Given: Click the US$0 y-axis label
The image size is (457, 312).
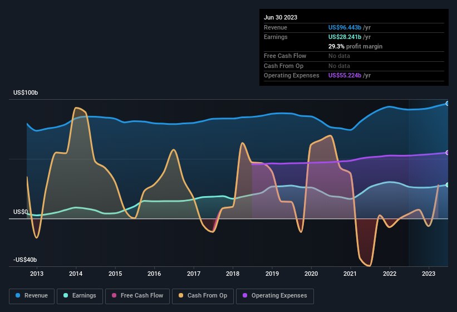Looking at the screenshot, I should click(21, 212).
